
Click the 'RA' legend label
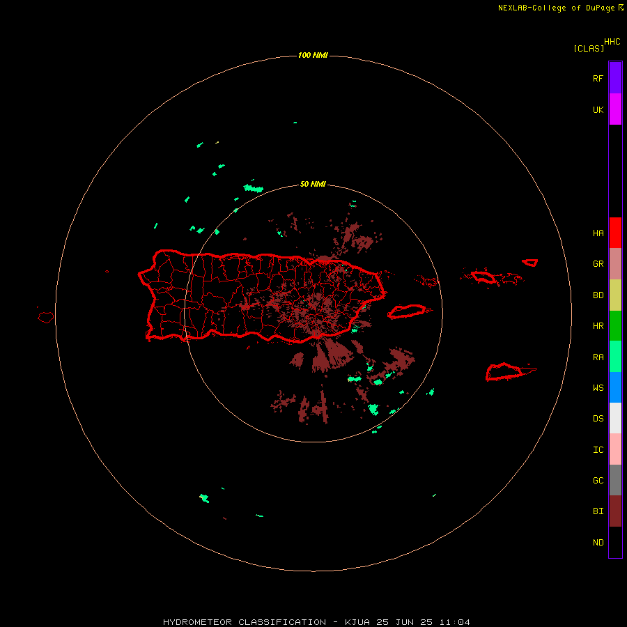click(598, 357)
